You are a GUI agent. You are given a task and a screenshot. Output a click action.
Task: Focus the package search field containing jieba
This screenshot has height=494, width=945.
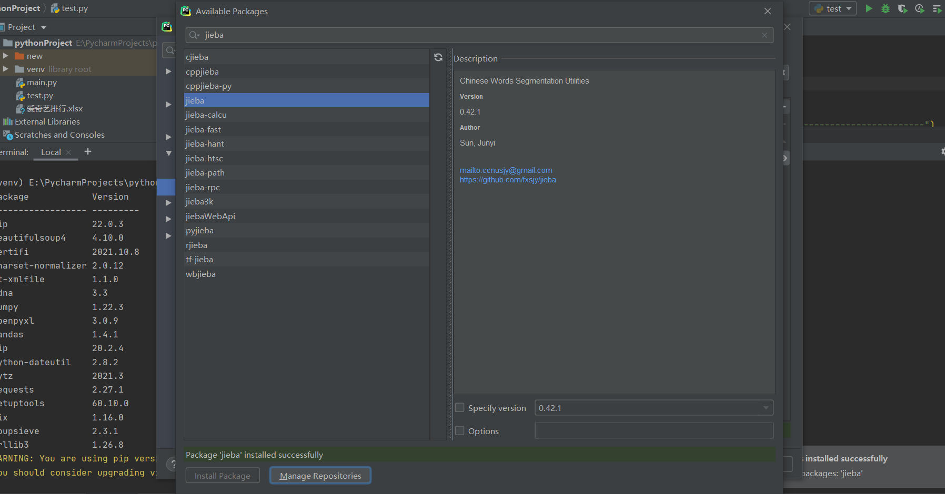point(479,35)
